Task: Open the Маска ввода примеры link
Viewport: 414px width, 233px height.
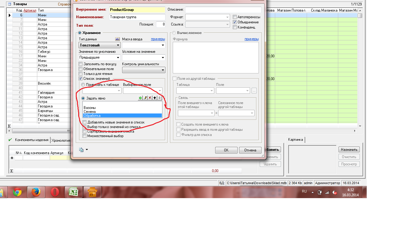Action: point(158,39)
